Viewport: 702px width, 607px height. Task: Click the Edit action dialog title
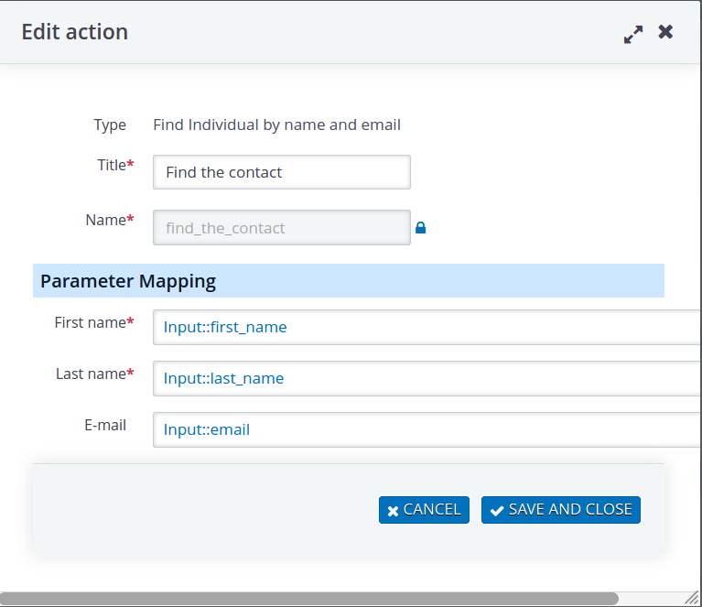pyautogui.click(x=75, y=32)
